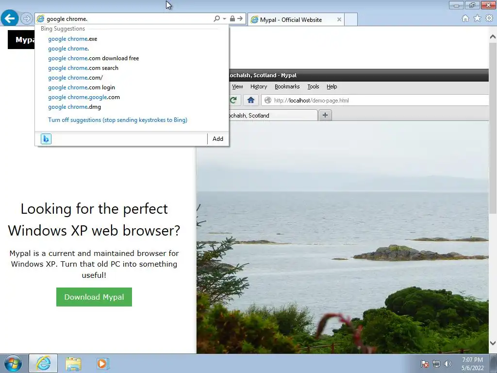Click the volume speaker tray icon
Viewport: 497px width, 373px height.
pyautogui.click(x=448, y=364)
